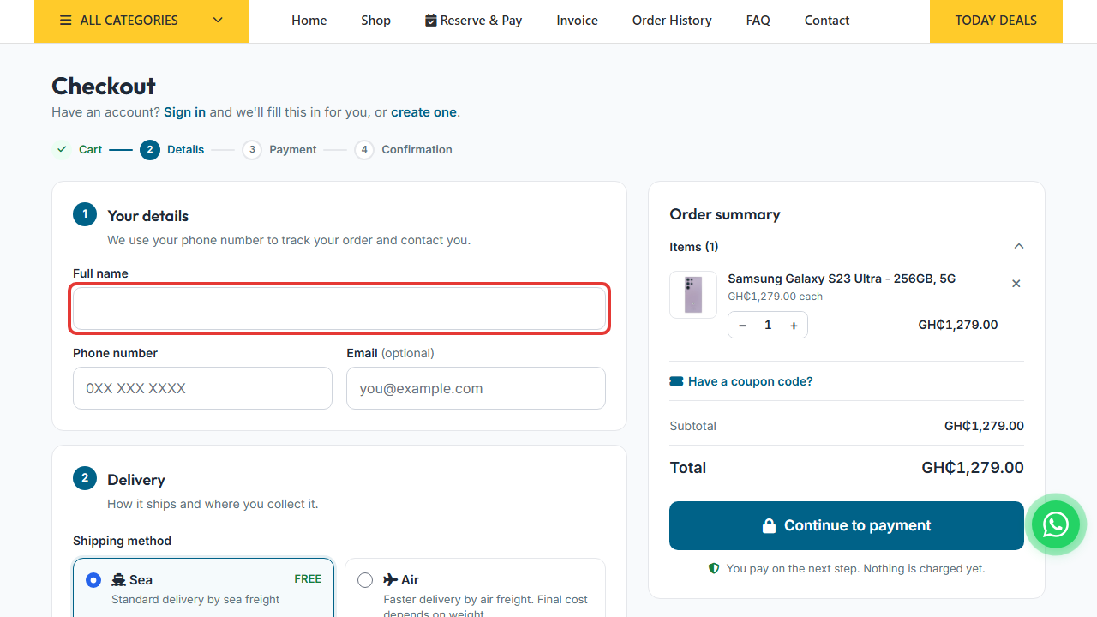Viewport: 1097px width, 617px height.
Task: Click Continue to payment button
Action: [x=847, y=525]
